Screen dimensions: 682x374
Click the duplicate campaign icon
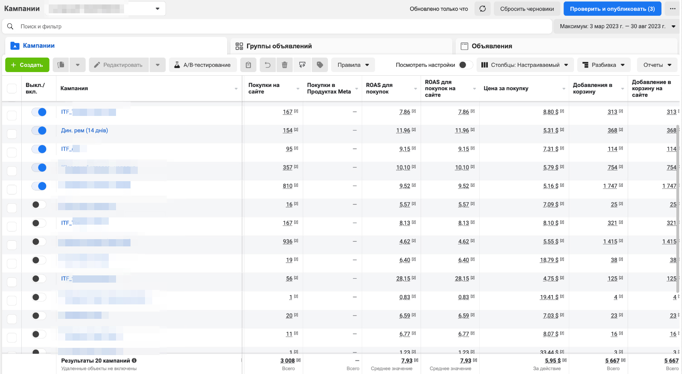(x=61, y=65)
